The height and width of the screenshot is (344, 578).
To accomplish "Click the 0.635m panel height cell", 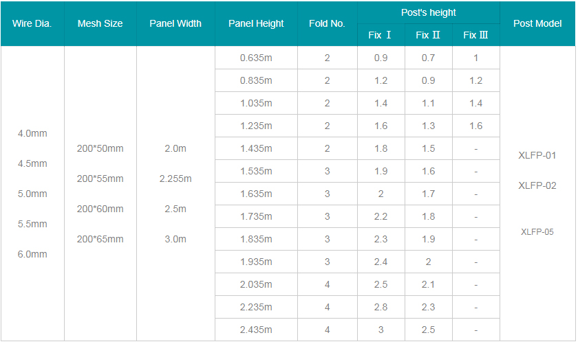I will [x=256, y=58].
